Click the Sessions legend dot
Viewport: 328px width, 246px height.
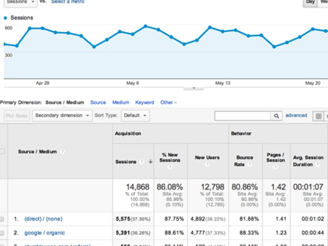pyautogui.click(x=6, y=18)
